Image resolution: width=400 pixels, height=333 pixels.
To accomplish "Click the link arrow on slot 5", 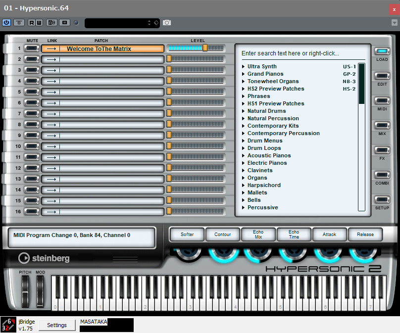I will (x=51, y=92).
